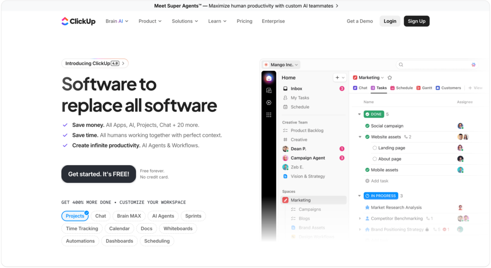Click the red Marketing space icon in Spaces
Screen dimensions: 491x268
pyautogui.click(x=285, y=200)
